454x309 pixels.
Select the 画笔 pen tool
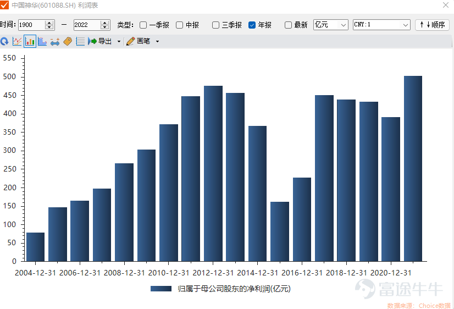[139, 41]
